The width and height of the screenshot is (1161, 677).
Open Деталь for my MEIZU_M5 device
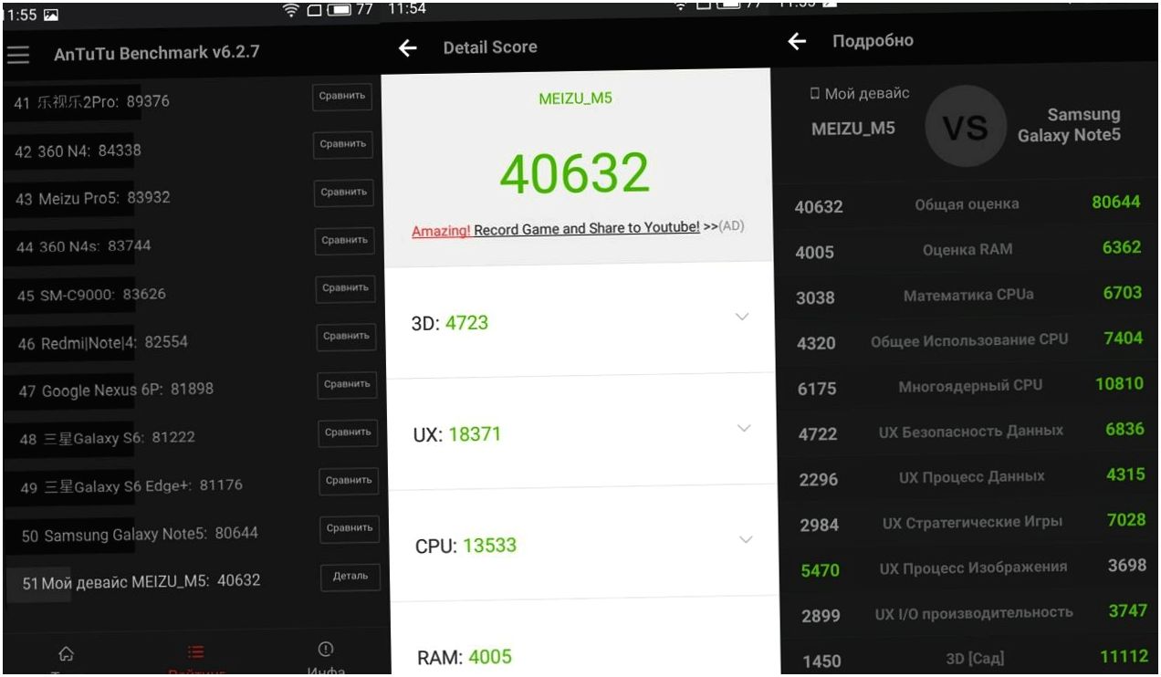click(350, 577)
